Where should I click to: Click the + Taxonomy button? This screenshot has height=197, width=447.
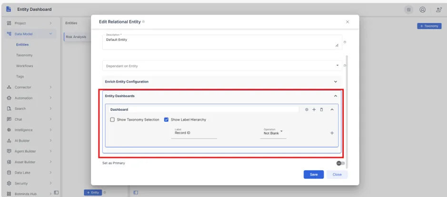429,26
